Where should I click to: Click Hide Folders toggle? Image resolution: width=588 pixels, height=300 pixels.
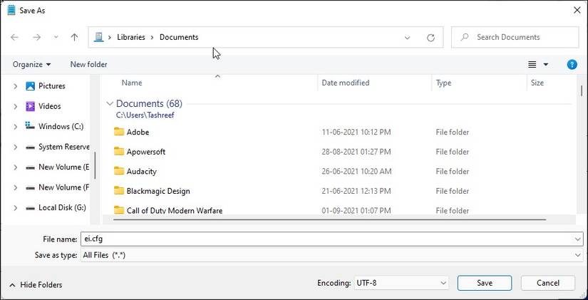click(36, 284)
